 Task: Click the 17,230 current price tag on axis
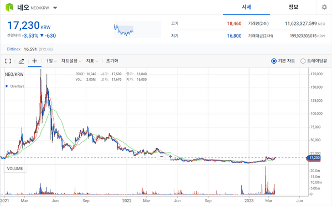coord(314,158)
